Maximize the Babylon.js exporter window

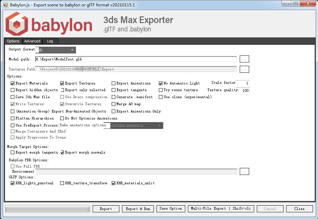296,4
